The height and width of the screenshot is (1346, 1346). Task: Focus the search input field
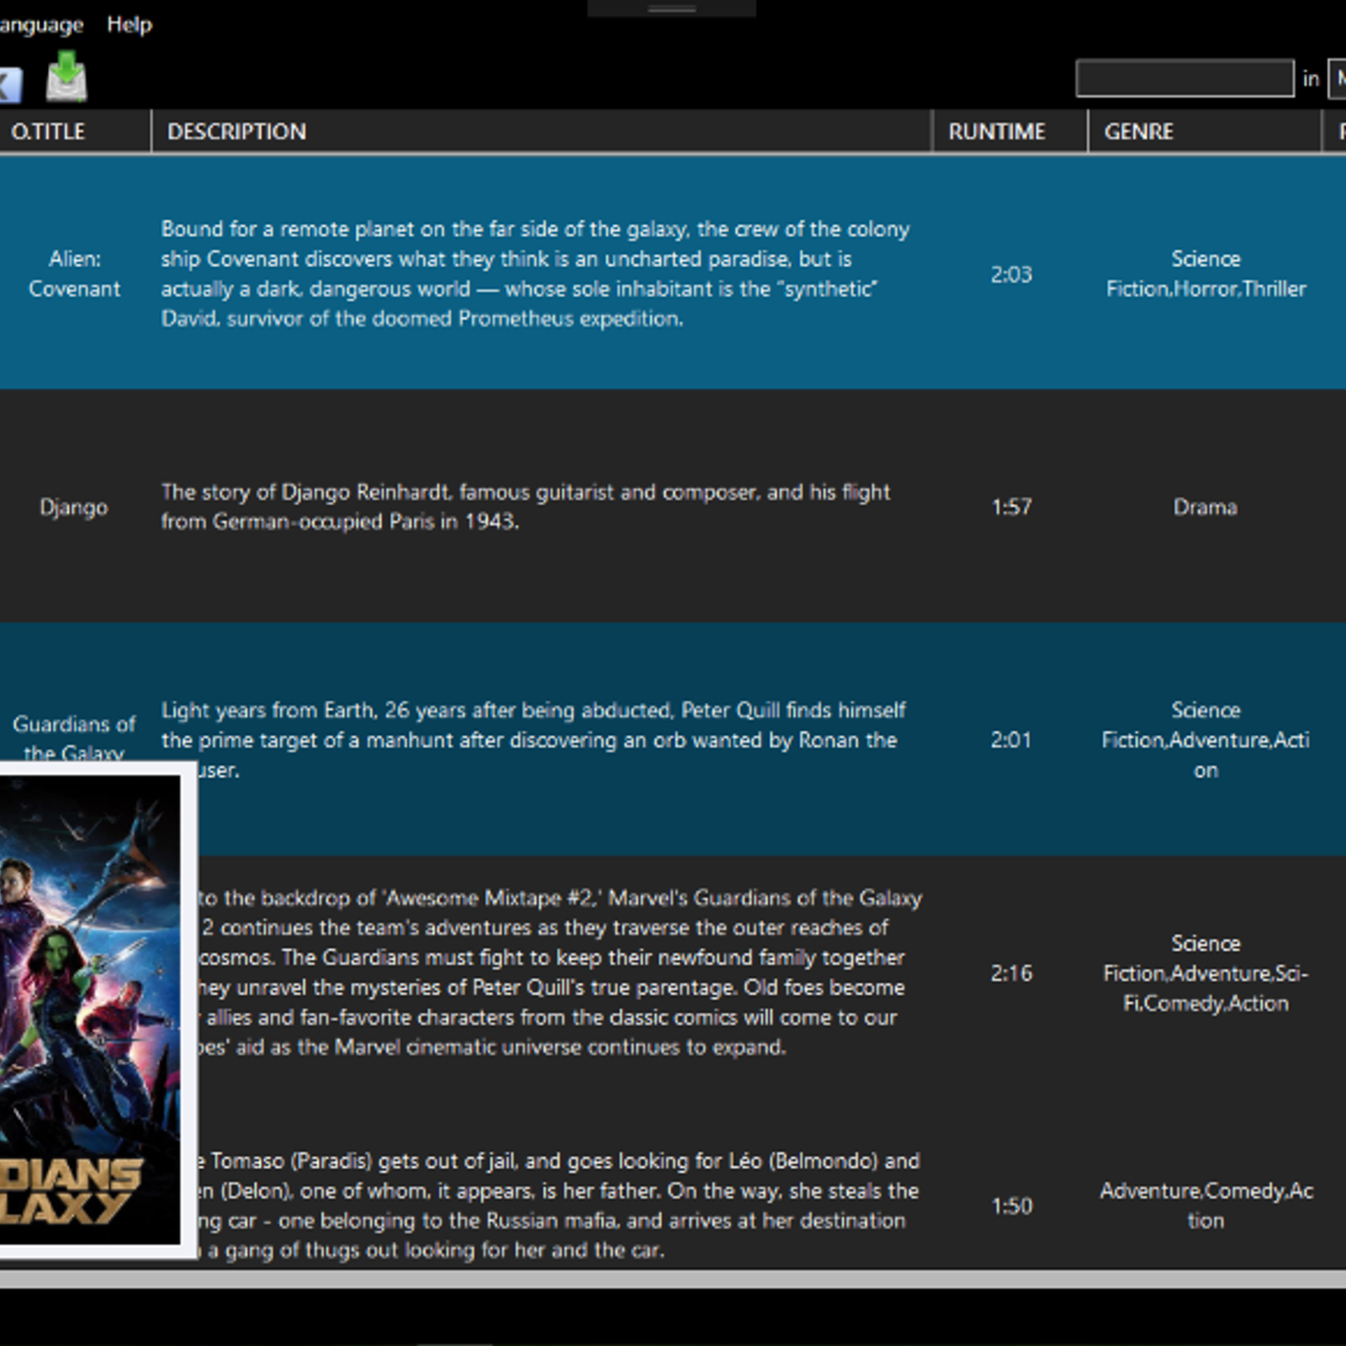1184,78
